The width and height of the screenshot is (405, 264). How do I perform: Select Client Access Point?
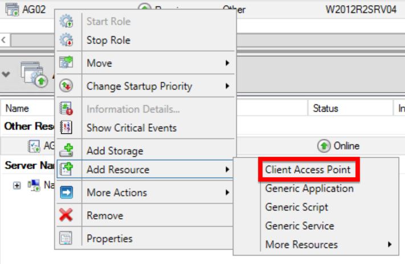pos(308,169)
